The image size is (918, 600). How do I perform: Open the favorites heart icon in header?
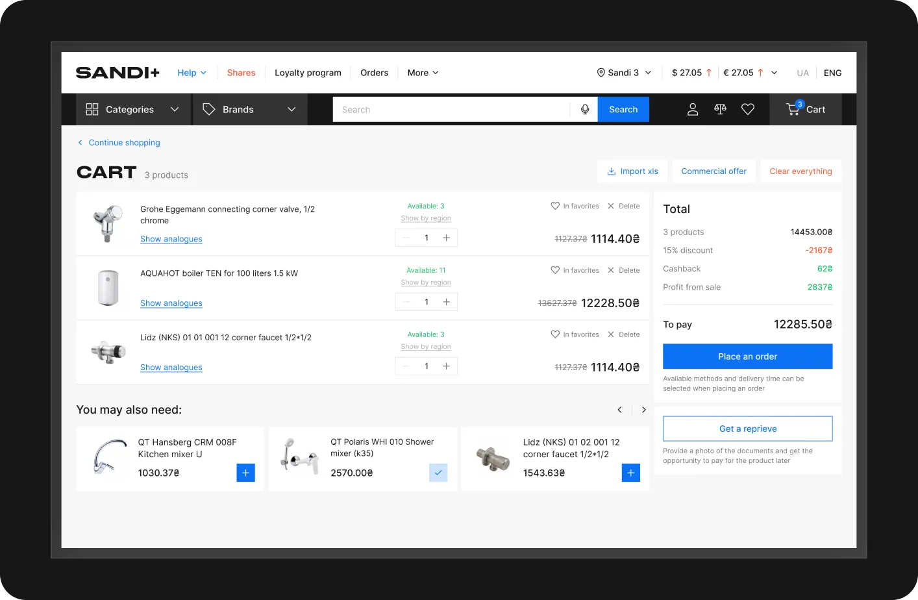pyautogui.click(x=748, y=110)
